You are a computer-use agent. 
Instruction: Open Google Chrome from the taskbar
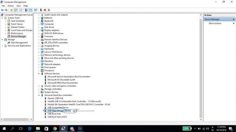coord(55,128)
